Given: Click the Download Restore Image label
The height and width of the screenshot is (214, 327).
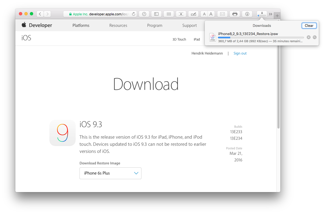Looking at the screenshot, I should click(x=100, y=163).
